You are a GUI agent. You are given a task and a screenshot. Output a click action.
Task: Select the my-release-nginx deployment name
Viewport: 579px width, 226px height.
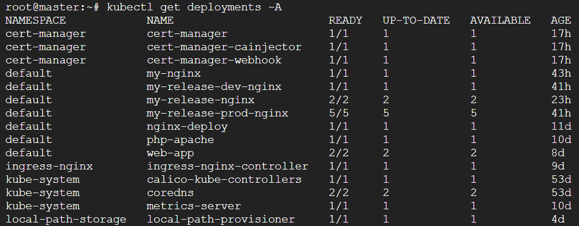(x=201, y=100)
